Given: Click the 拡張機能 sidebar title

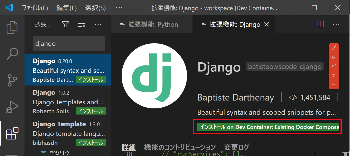Looking at the screenshot, I should coord(42,24).
